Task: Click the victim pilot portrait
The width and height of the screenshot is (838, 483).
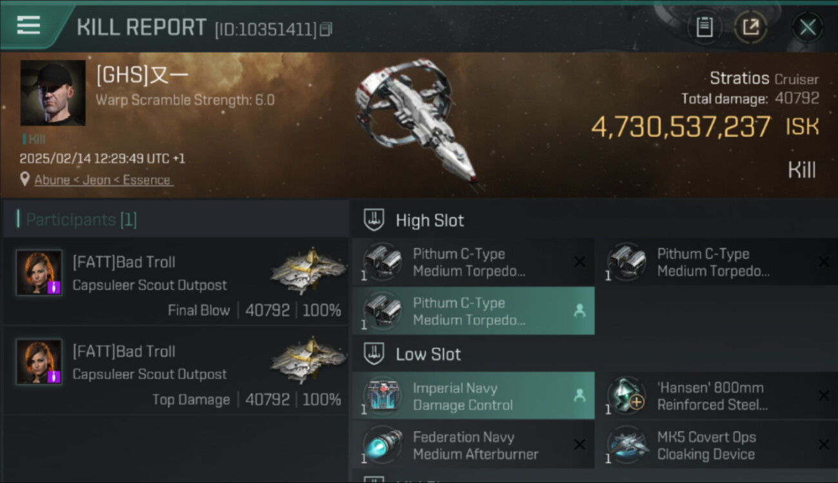Action: [x=53, y=93]
